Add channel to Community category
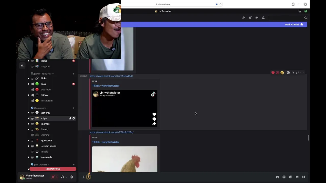The height and width of the screenshot is (183, 326). coord(73,108)
